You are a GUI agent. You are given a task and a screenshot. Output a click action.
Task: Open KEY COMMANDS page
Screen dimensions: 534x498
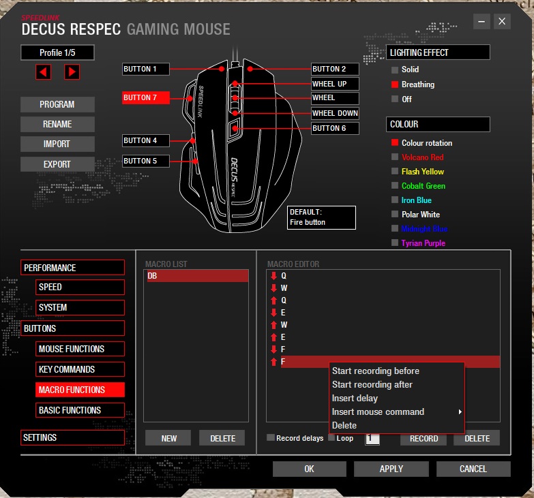(x=80, y=369)
